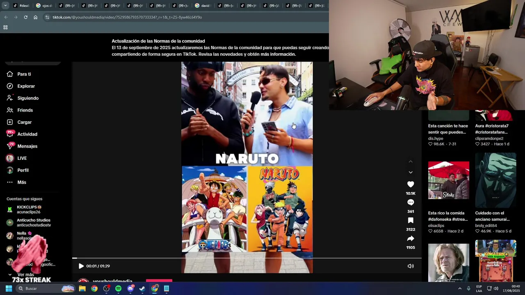Open Cargar to upload a video
525x295 pixels.
[x=19, y=122]
